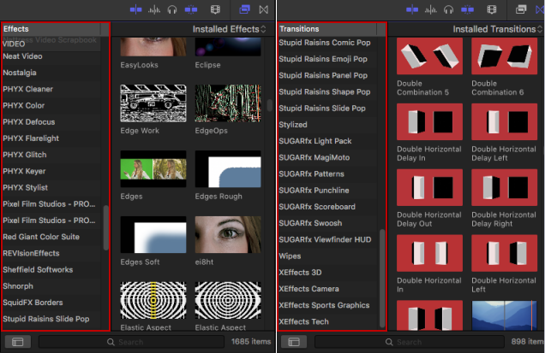This screenshot has width=545, height=353.
Task: Select SUGARfx MagiMoto category
Action: point(327,157)
